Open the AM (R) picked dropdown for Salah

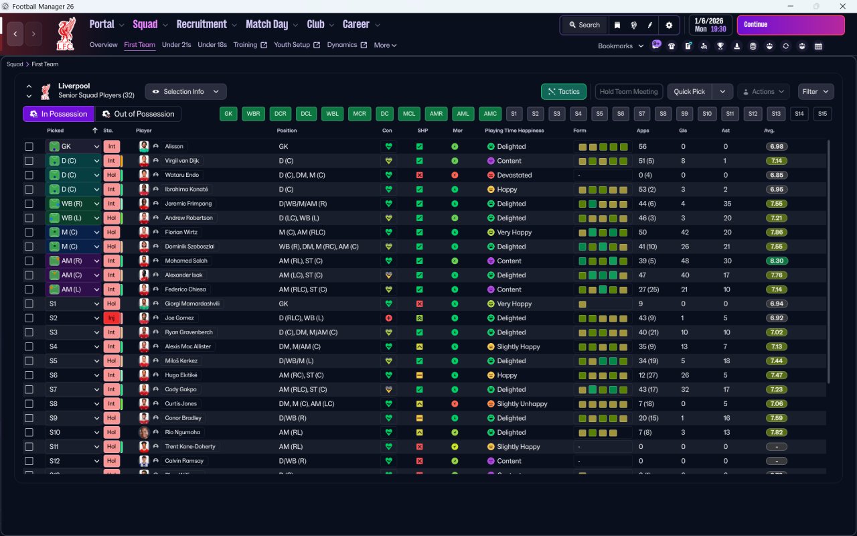[x=73, y=261]
